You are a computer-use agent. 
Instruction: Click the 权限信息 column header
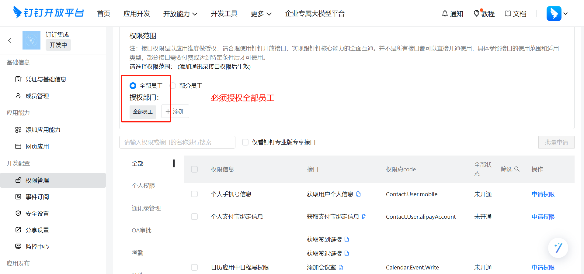coord(222,169)
